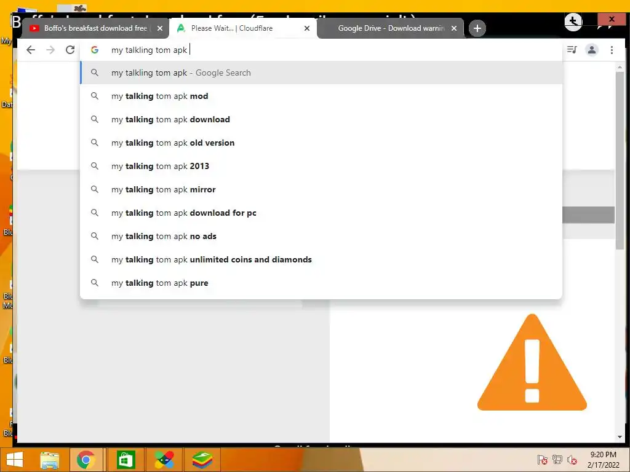Click the muted volume tray icon
630x472 pixels.
[572, 460]
